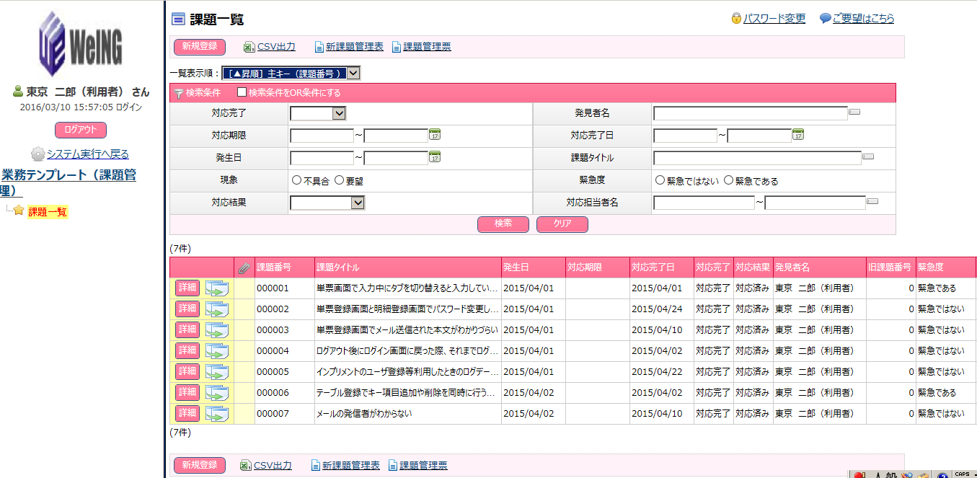Viewport: 977px width, 478px height.
Task: Click the copy icon in row 000001
Action: tap(217, 288)
